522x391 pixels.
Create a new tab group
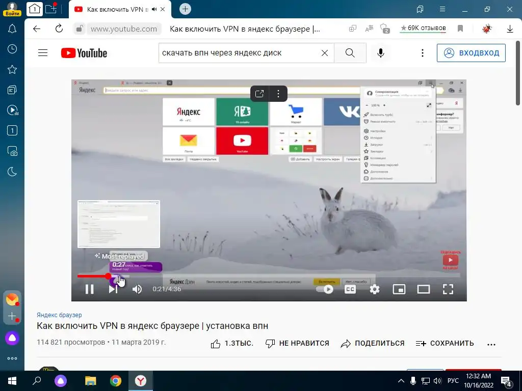51,9
